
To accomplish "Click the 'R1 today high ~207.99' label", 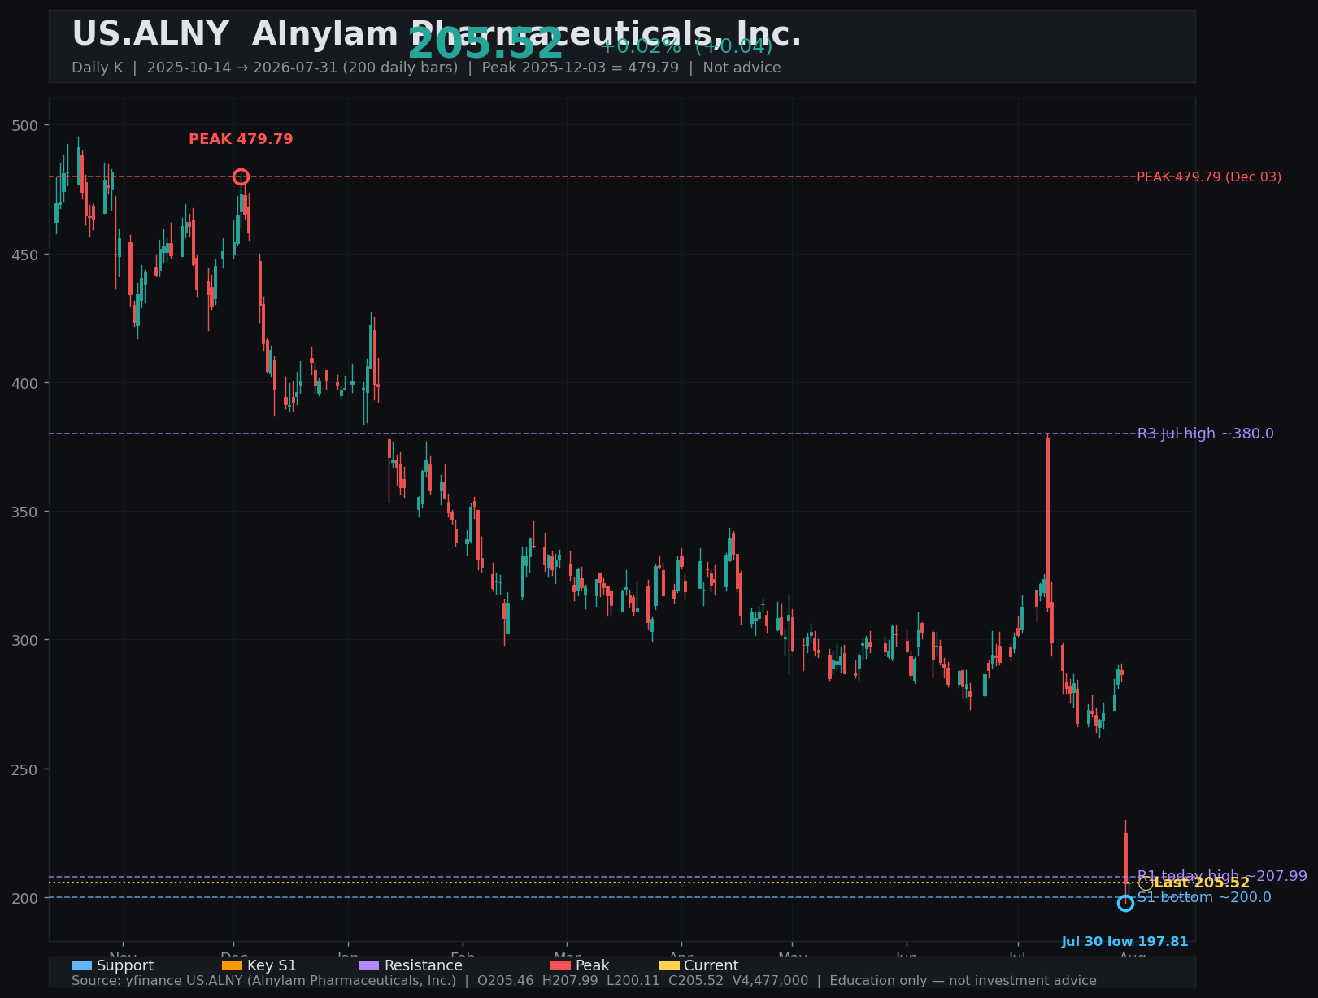I will click(x=1222, y=876).
